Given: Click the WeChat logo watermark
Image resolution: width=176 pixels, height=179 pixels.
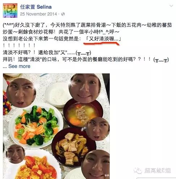Looking at the screenshot, I should 138,171.
